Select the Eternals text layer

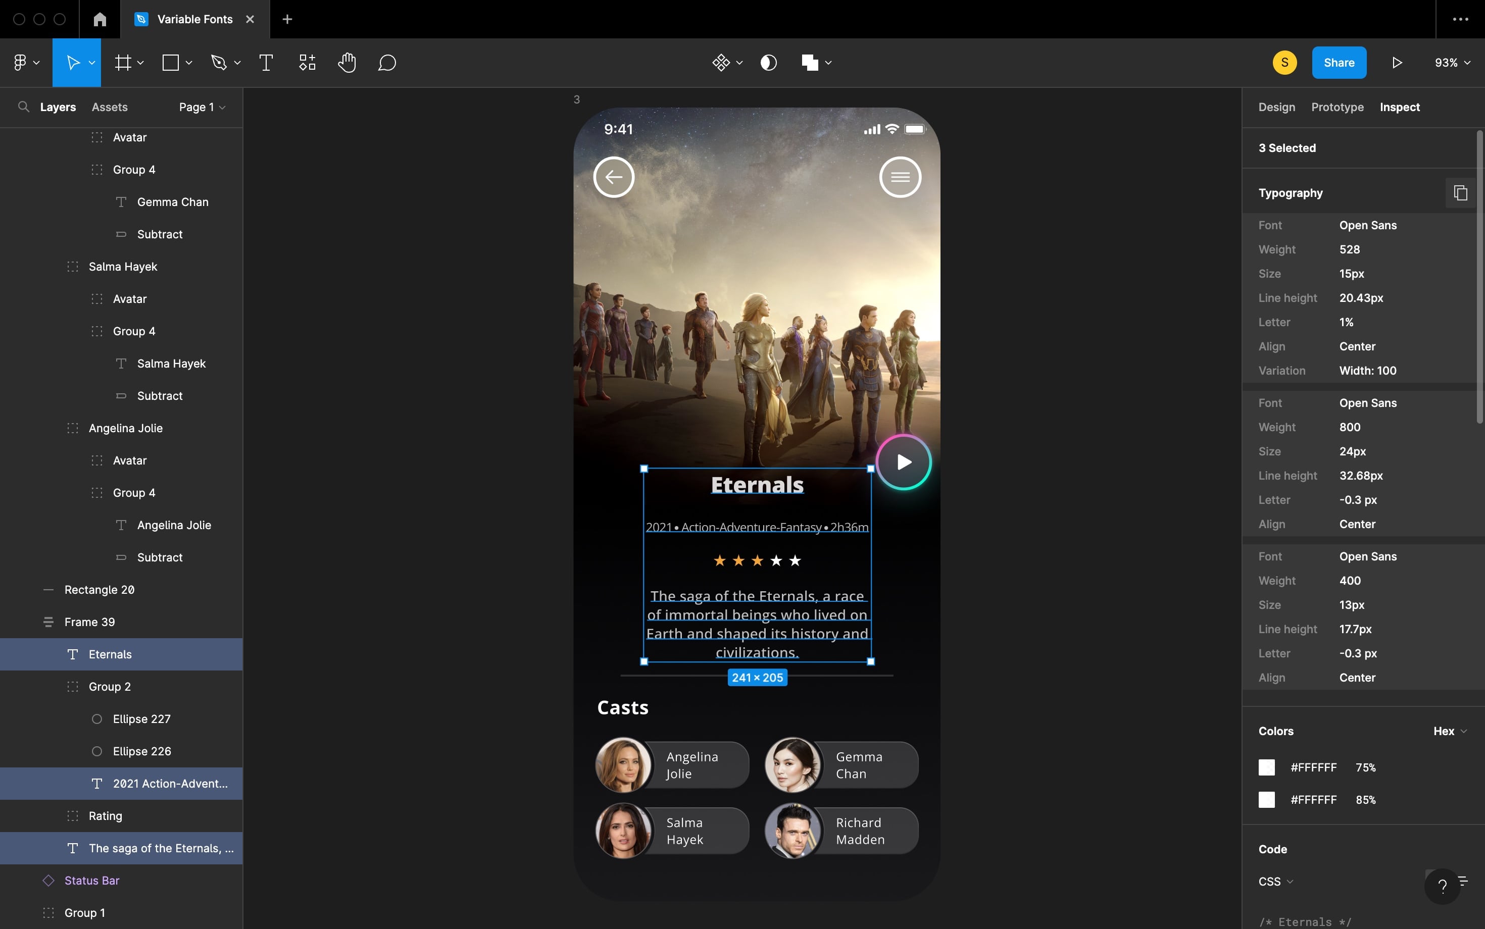121,654
